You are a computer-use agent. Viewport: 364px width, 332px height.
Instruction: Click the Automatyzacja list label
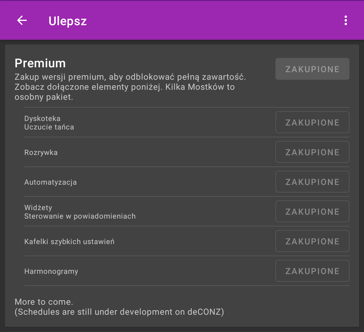click(x=50, y=182)
